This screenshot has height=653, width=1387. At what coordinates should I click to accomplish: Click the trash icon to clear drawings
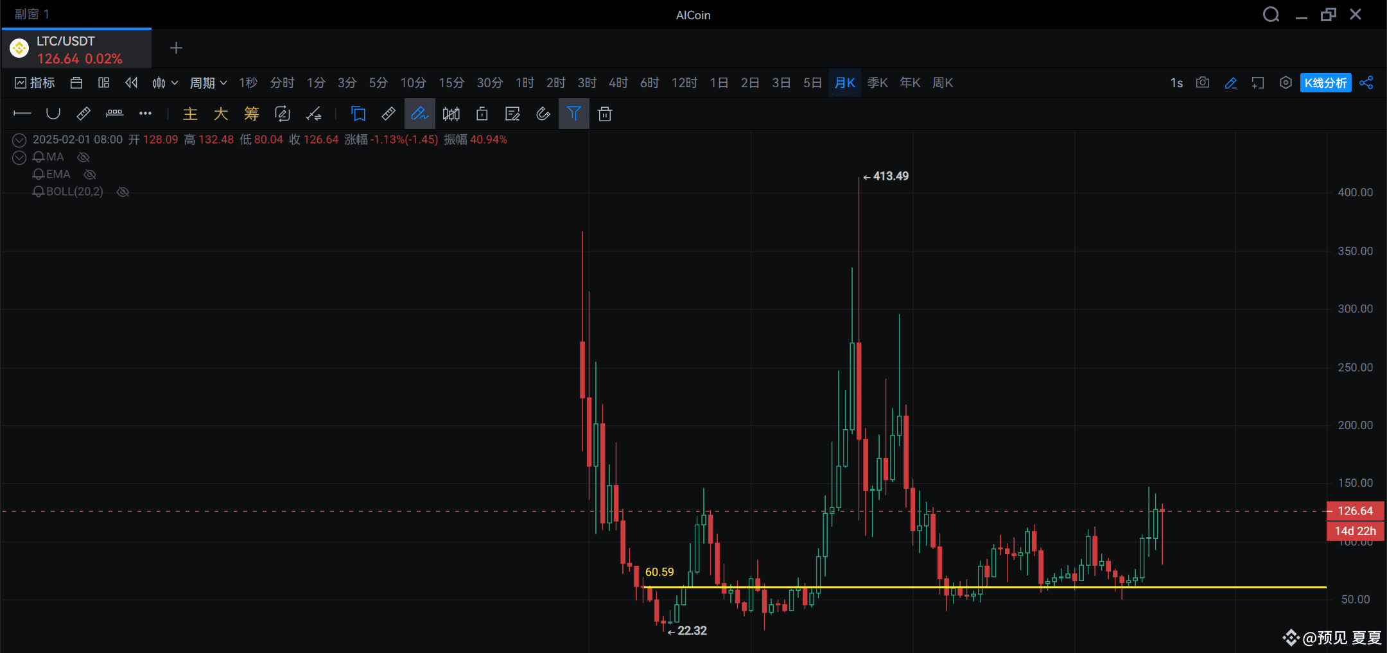pos(604,114)
